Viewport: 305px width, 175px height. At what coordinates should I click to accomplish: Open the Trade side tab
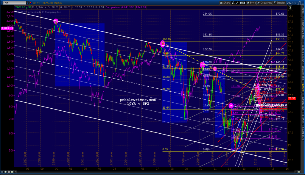click(x=303, y=11)
